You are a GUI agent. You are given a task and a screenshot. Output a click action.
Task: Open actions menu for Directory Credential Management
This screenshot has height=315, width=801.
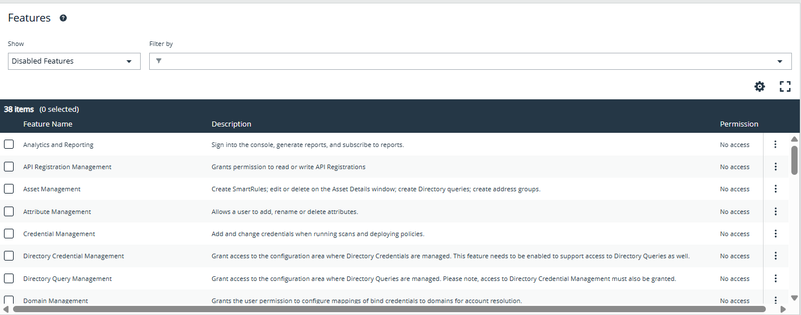pos(775,256)
